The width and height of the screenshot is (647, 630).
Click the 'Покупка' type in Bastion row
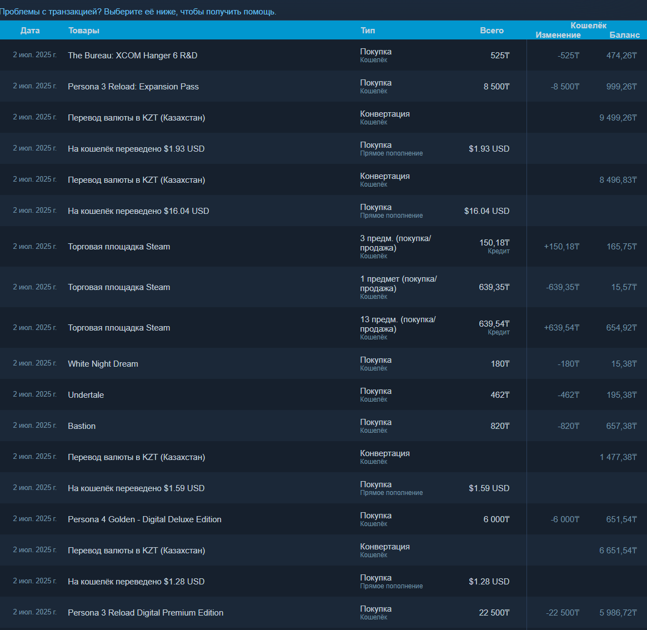pos(376,422)
